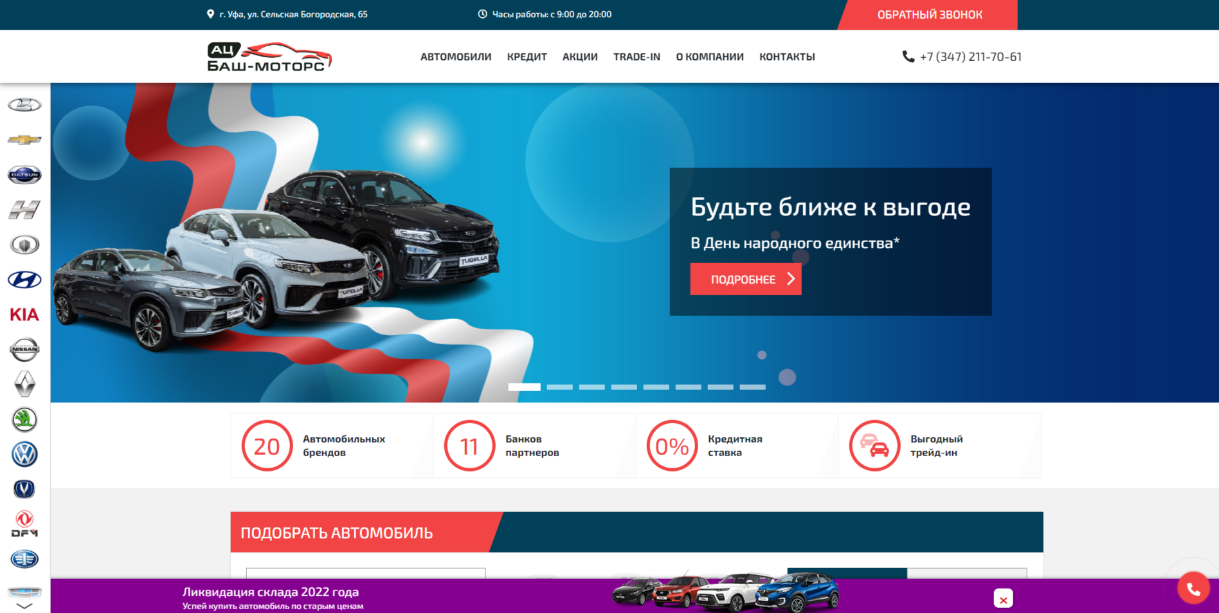Close the purple liquidation banner
This screenshot has height=613, width=1219.
click(1003, 599)
